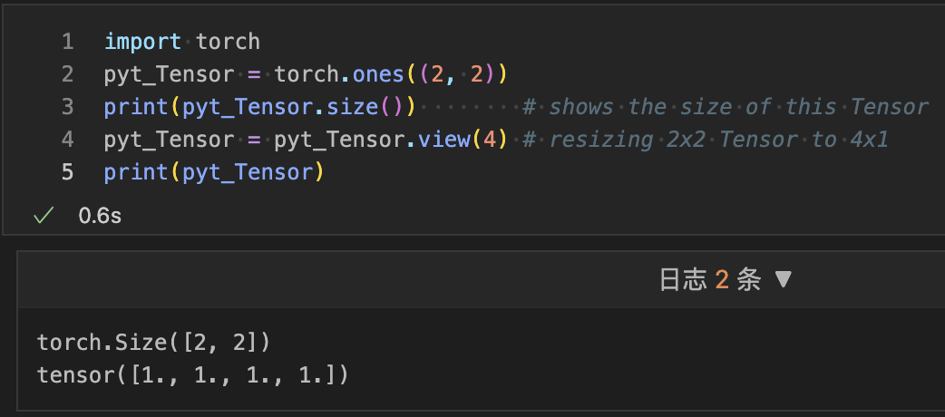Click the tensor([1., 1., 1., 1.]) output line
The width and height of the screenshot is (945, 417).
tap(192, 373)
